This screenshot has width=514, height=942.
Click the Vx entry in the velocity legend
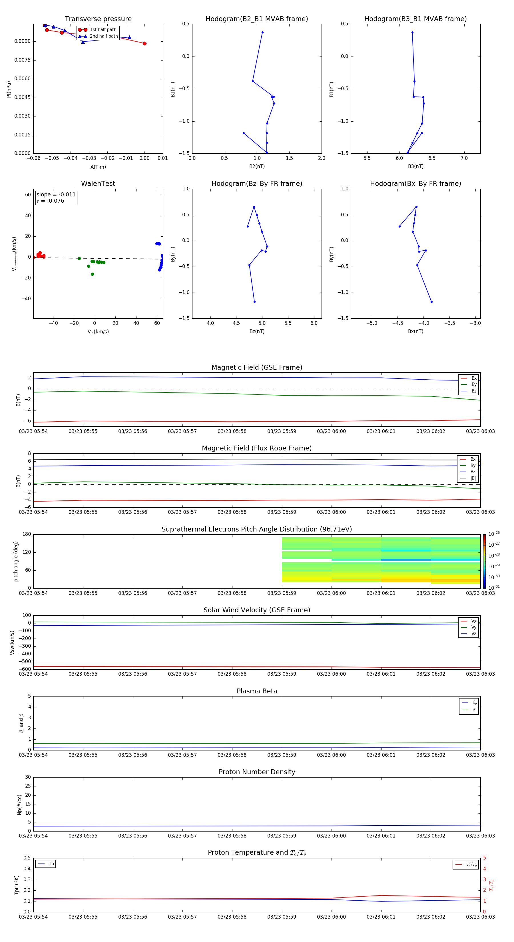tap(469, 621)
